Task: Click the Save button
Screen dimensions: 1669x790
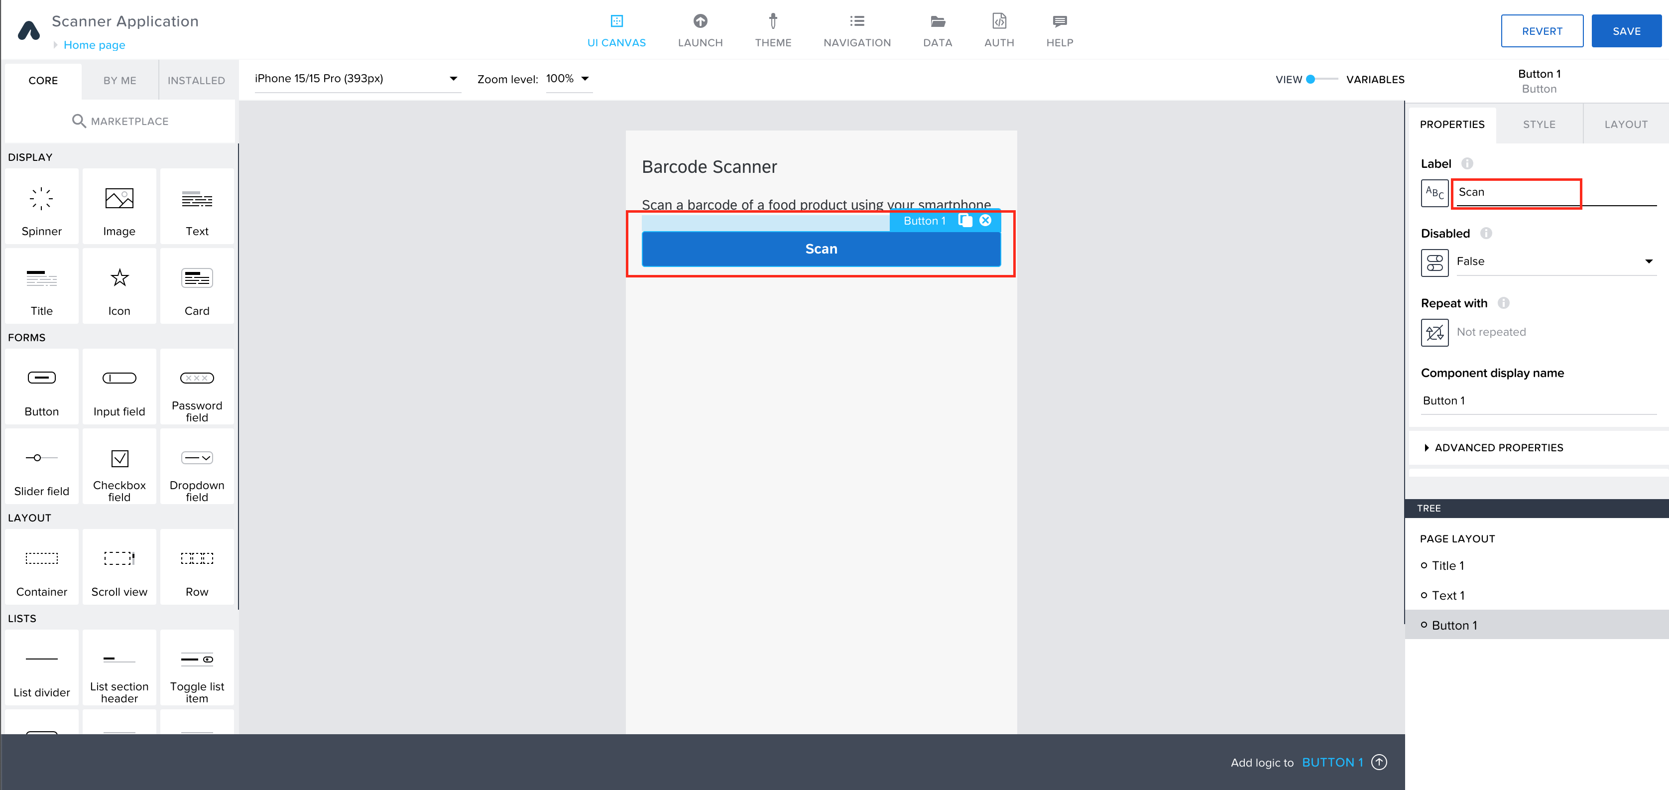Action: click(1626, 31)
